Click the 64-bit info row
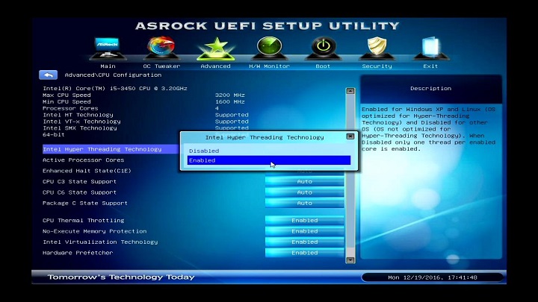The width and height of the screenshot is (538, 302). (54, 134)
